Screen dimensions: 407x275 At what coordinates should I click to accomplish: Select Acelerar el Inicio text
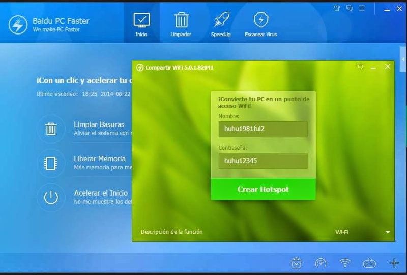(x=101, y=193)
